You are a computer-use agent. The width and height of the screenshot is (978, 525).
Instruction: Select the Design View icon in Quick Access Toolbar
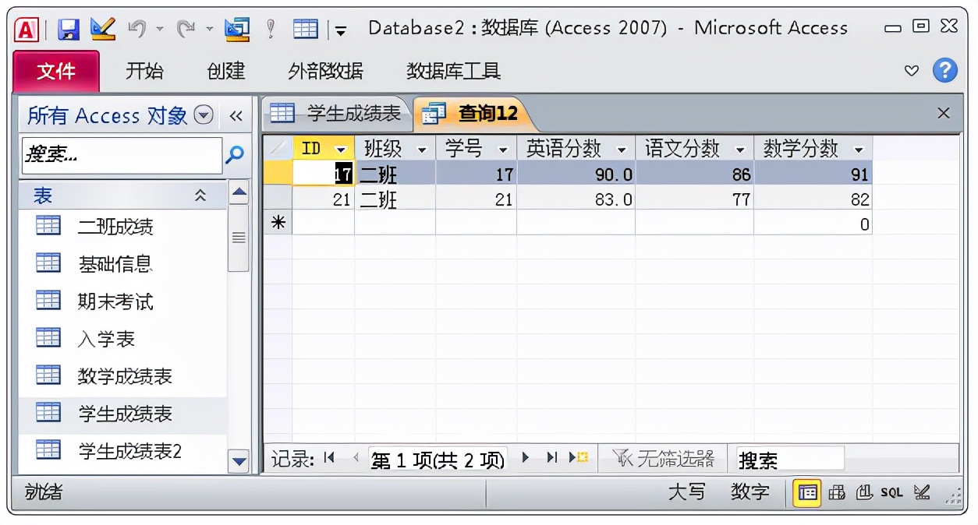coord(101,27)
